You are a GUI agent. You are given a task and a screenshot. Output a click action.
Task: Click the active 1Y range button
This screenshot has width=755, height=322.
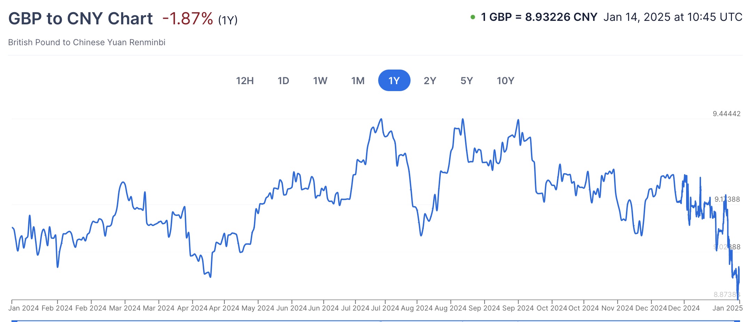coord(394,81)
